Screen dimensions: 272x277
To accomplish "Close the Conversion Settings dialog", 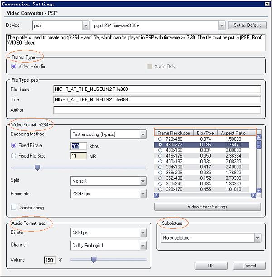I will pos(267,4).
